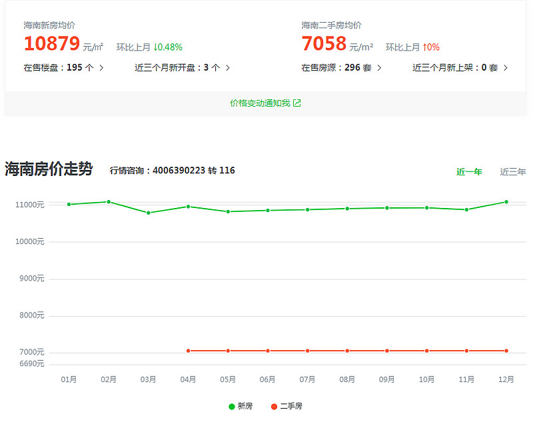
Task: Select red 08月 data point on 二手房 line
Action: 347,351
